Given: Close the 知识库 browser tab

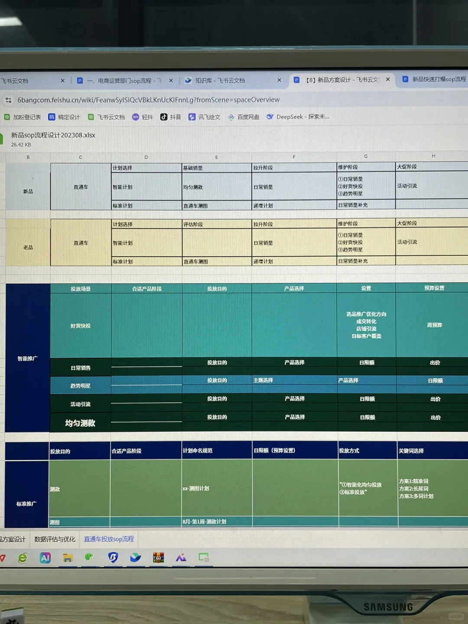Looking at the screenshot, I should coord(279,80).
